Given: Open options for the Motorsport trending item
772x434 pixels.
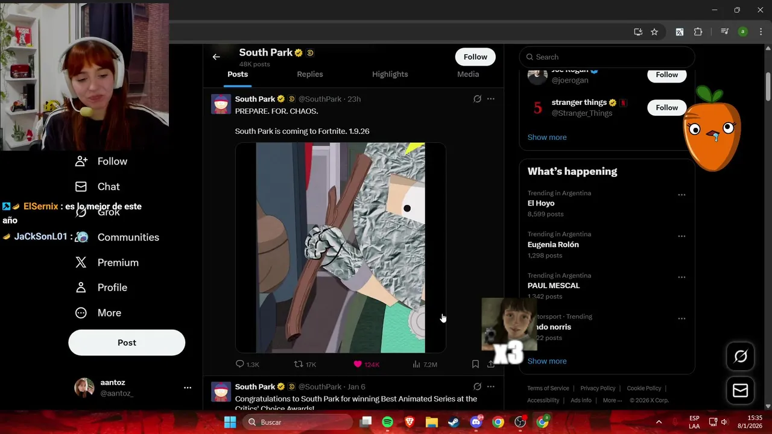Looking at the screenshot, I should [682, 318].
